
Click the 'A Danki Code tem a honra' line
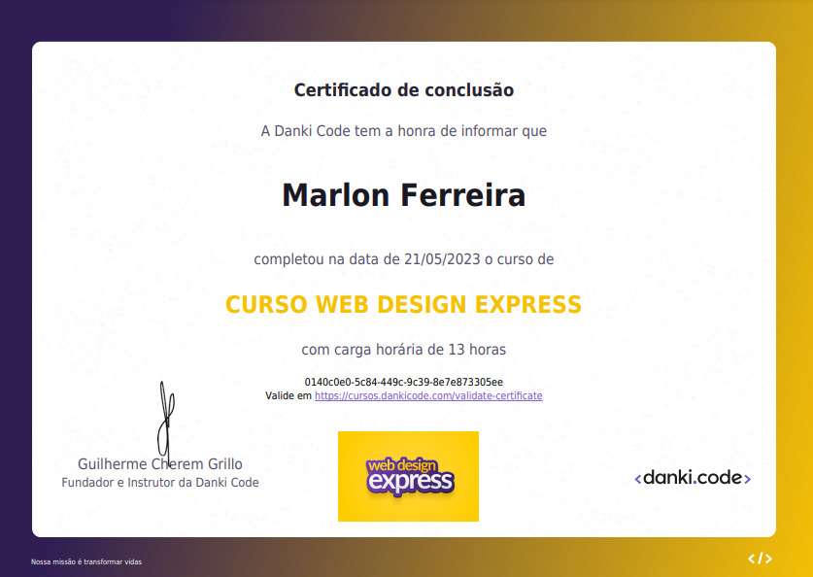click(403, 131)
